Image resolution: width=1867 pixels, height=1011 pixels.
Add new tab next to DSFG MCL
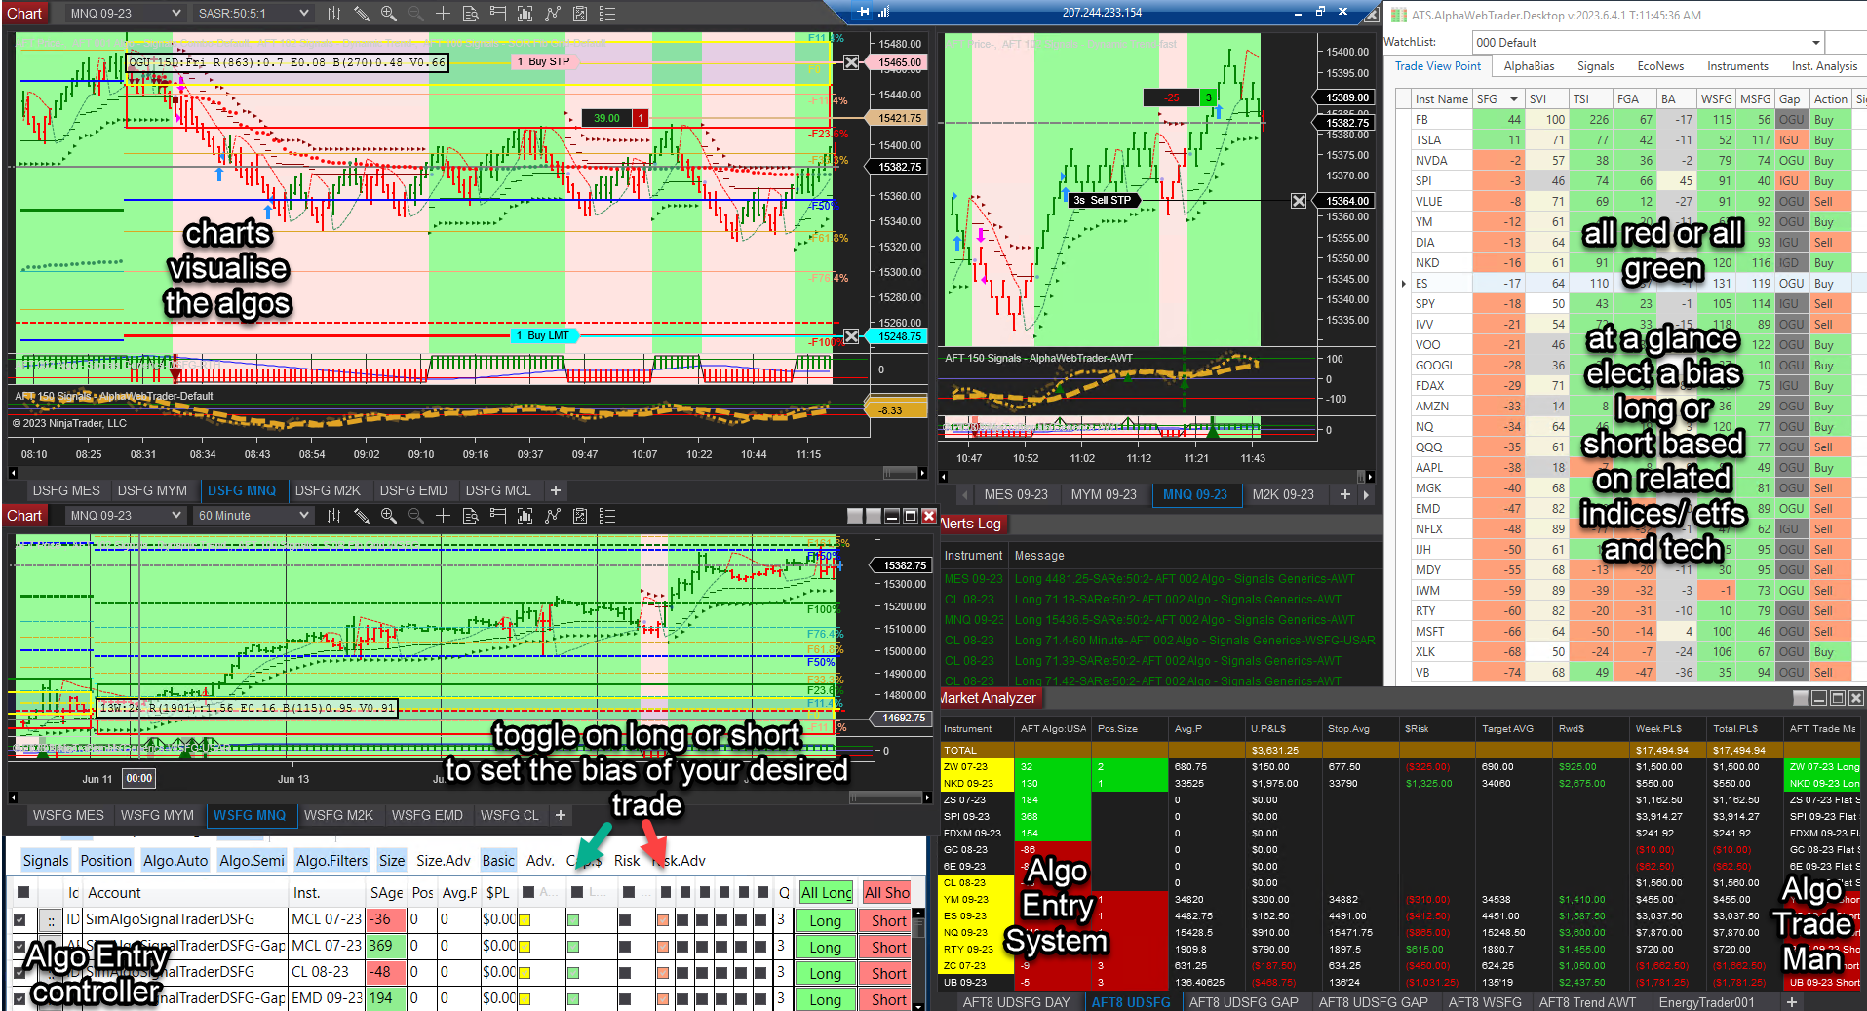coord(556,490)
